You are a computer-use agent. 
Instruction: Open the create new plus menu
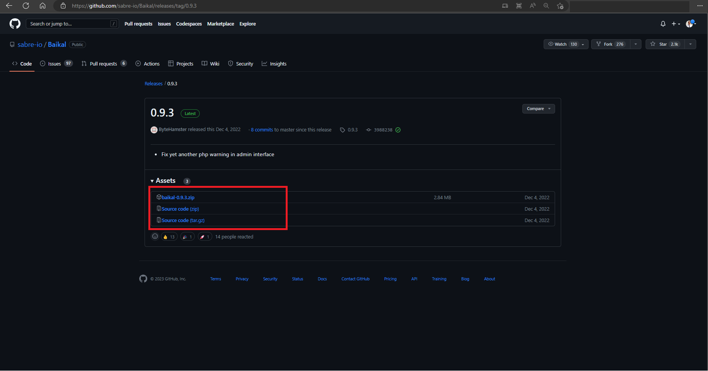(x=676, y=24)
